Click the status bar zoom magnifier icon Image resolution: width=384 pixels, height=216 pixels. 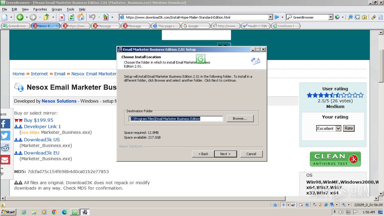click(344, 205)
